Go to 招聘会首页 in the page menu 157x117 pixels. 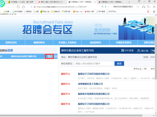tap(11, 42)
